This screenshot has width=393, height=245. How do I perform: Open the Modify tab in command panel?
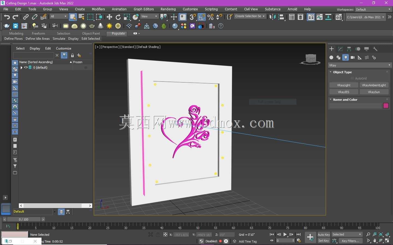point(340,49)
